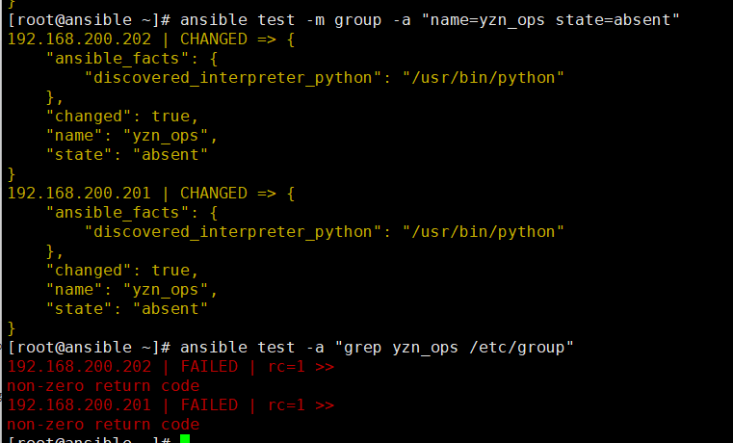The image size is (733, 443).
Task: Click the 'grep yzn_ops /etc/group' command text
Action: click(454, 348)
